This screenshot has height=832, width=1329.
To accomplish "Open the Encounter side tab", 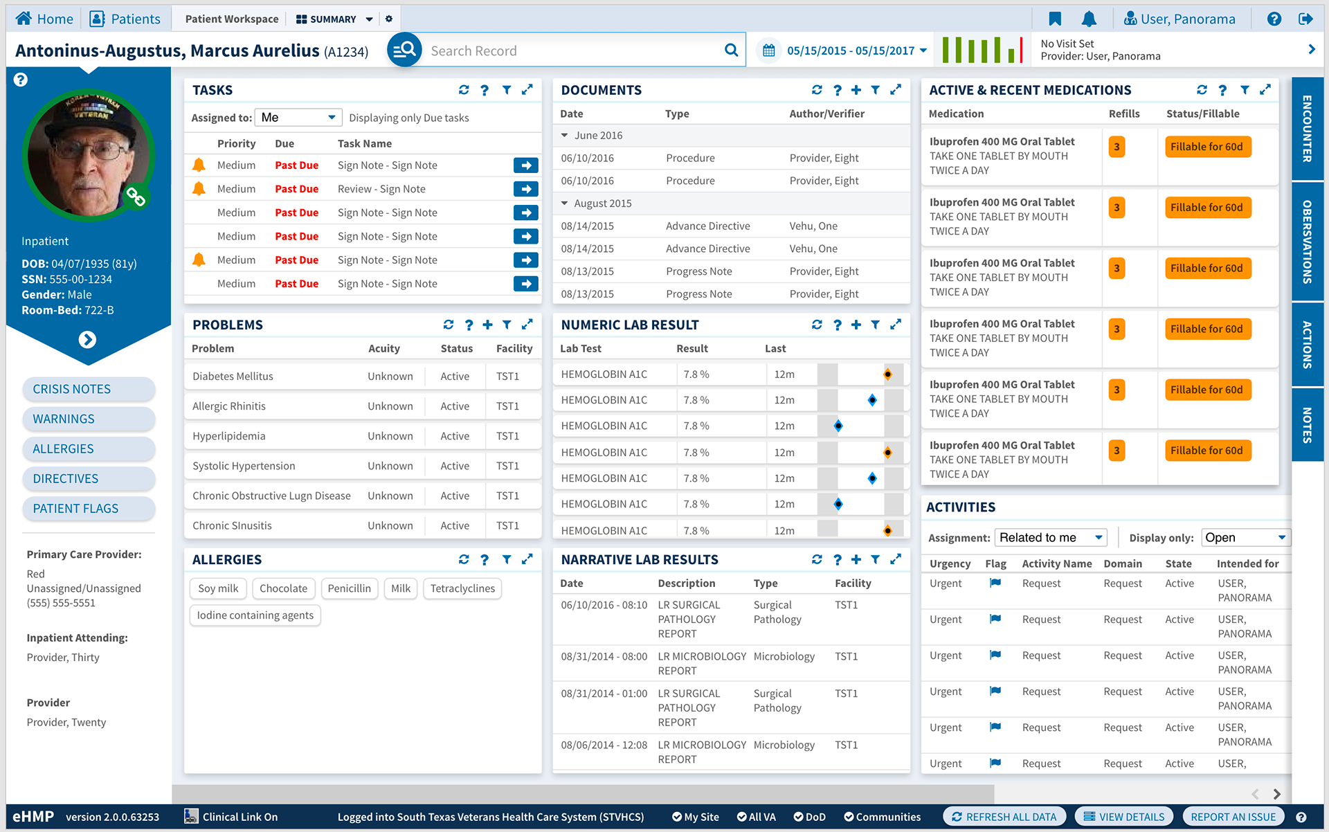I will click(1307, 129).
